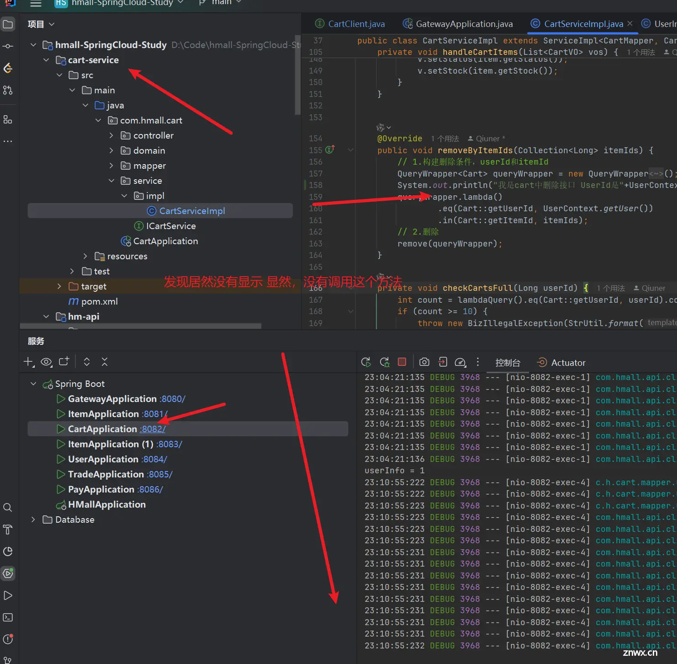The width and height of the screenshot is (677, 664).
Task: Click the annotation gutter icon above @Override
Action: pos(383,128)
